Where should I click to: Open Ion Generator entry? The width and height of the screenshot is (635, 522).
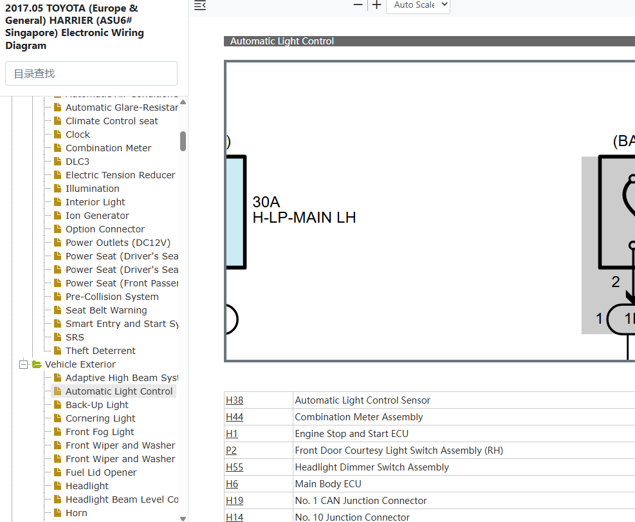click(97, 216)
